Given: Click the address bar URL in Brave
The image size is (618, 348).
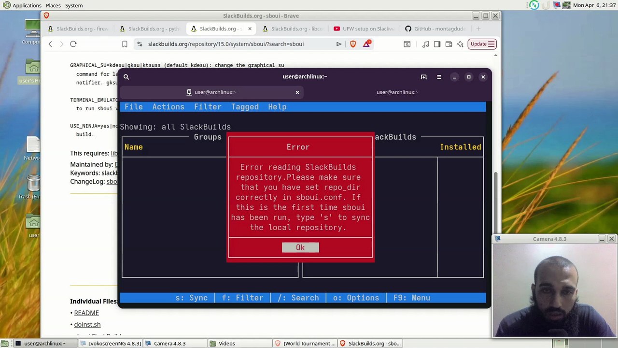Looking at the screenshot, I should [x=226, y=44].
